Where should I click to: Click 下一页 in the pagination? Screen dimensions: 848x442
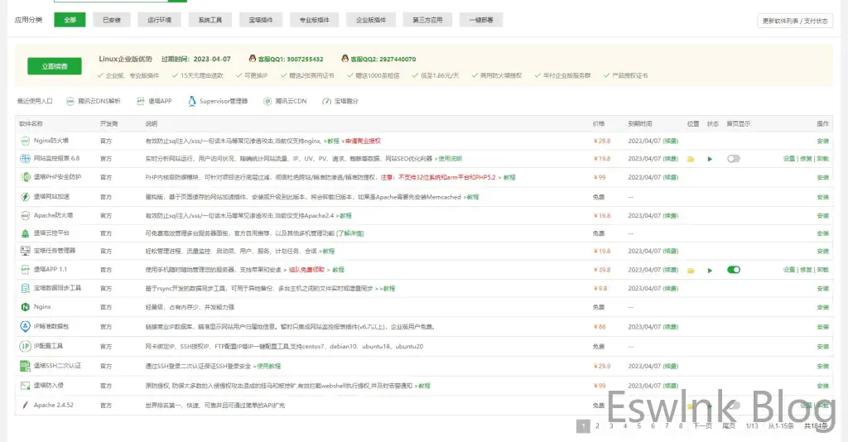[x=702, y=426]
